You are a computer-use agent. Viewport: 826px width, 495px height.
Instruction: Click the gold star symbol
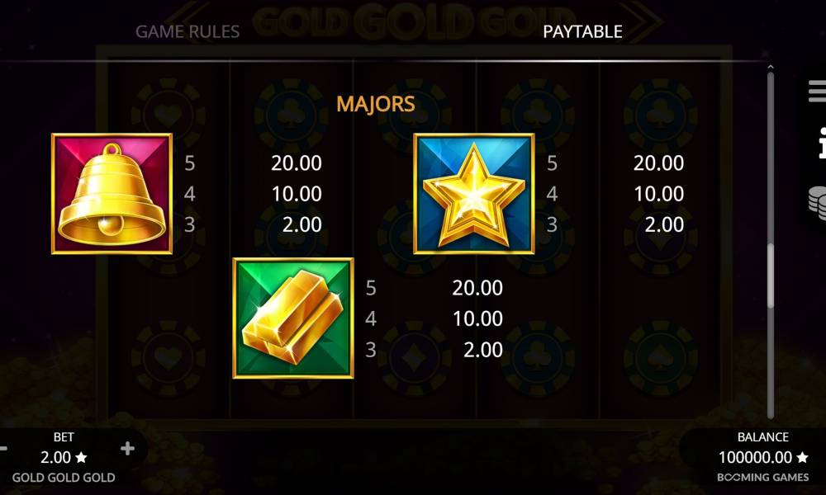pos(474,194)
